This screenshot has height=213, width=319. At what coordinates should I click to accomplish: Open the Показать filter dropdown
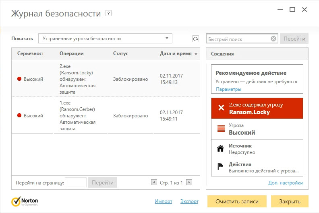pos(105,39)
